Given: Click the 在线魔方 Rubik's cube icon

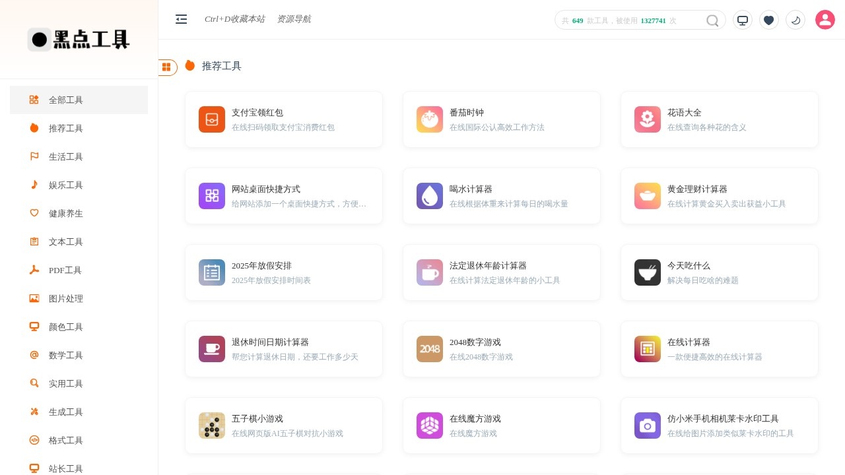Looking at the screenshot, I should 429,426.
